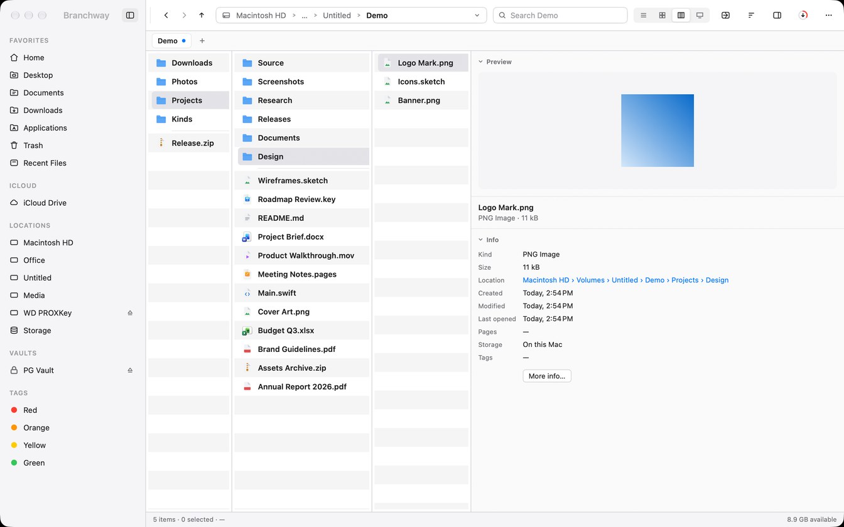Screen dimensions: 844x527
Task: Click the More info... button
Action: pyautogui.click(x=547, y=376)
